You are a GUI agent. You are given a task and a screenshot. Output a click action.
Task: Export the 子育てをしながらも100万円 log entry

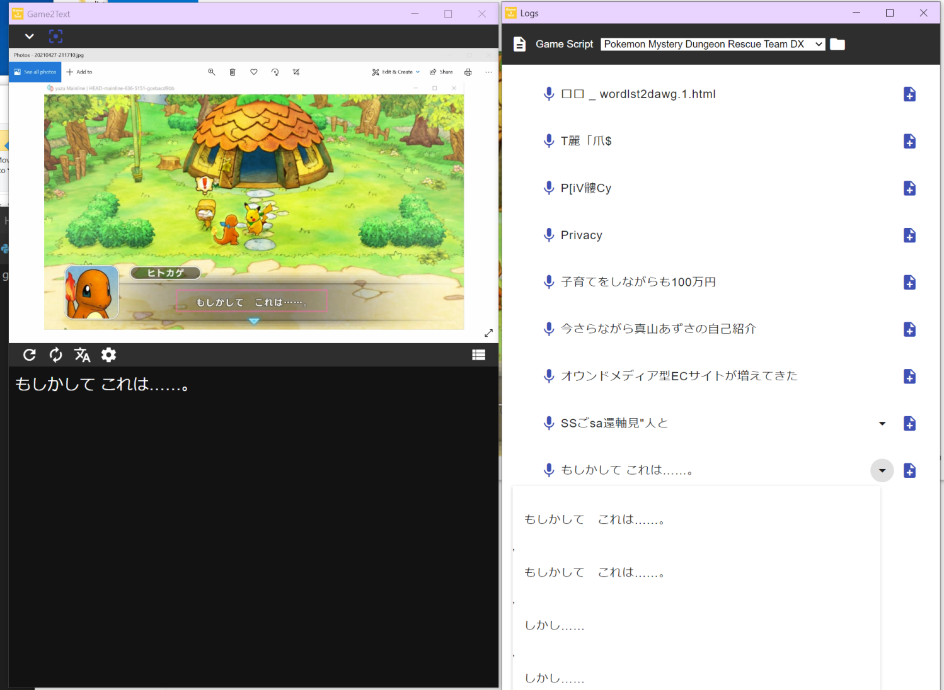tap(909, 282)
